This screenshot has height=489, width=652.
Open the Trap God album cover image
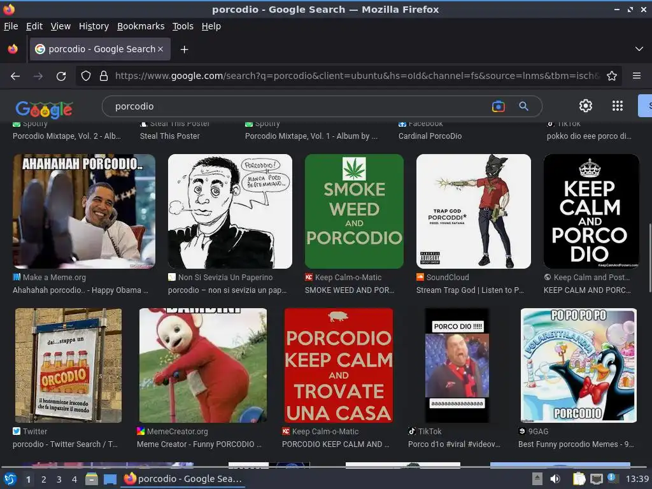(474, 211)
